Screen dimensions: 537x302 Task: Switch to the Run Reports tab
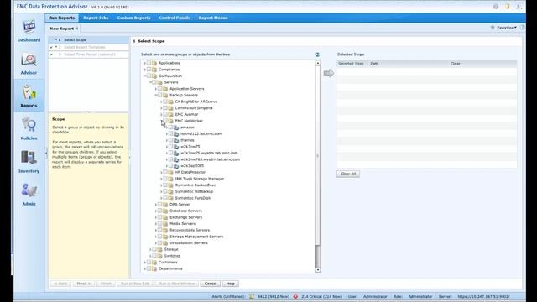[61, 18]
